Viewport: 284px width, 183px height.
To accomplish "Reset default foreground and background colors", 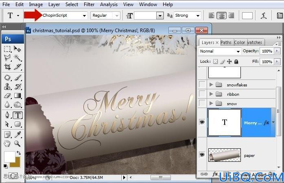I will (6, 166).
